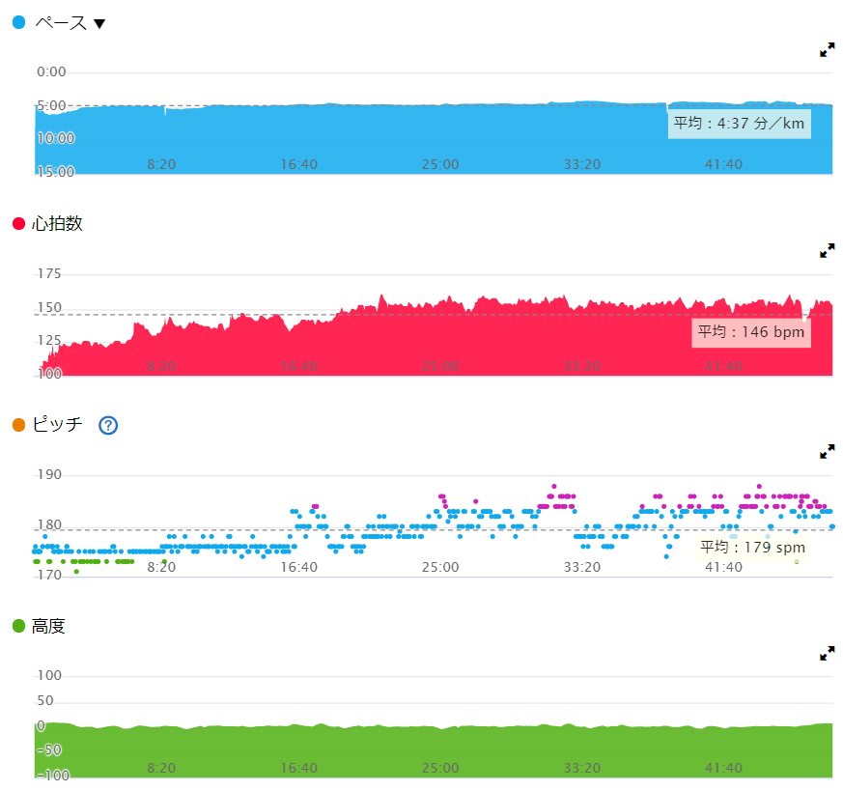Image resolution: width=843 pixels, height=791 pixels.
Task: Click the green 高度 color dot
Action: pos(18,627)
